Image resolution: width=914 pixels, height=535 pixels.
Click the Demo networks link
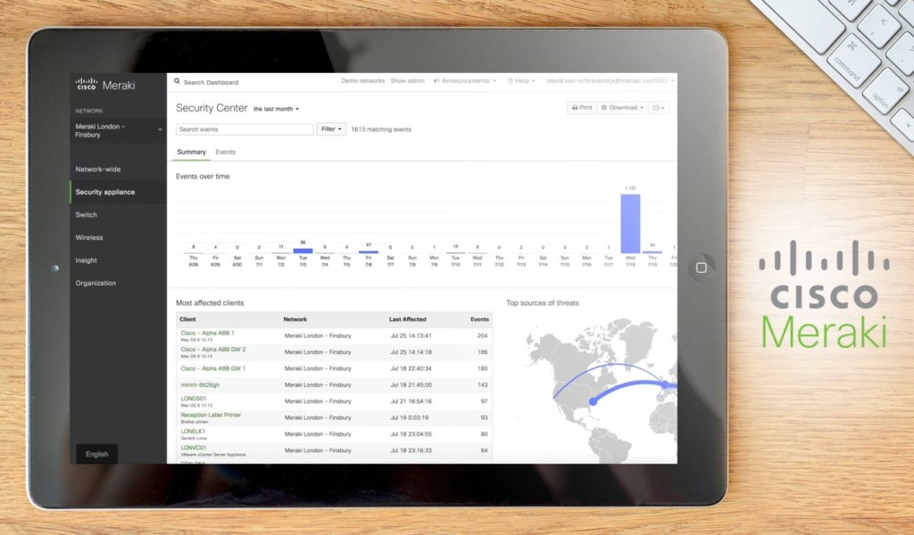click(x=362, y=81)
